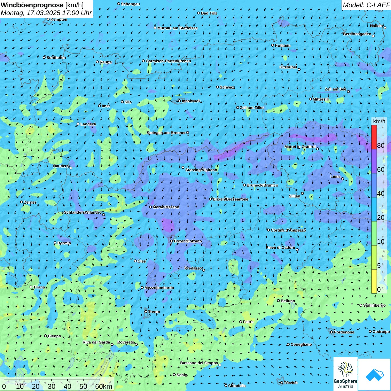Viewport: 391px width, 391px height.
Task: Click the Kempten city marker circle
Action: click(x=48, y=19)
